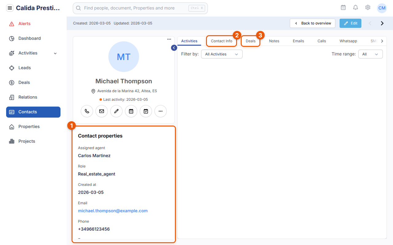Switch to the Deals tab
The width and height of the screenshot is (393, 245).
(251, 41)
